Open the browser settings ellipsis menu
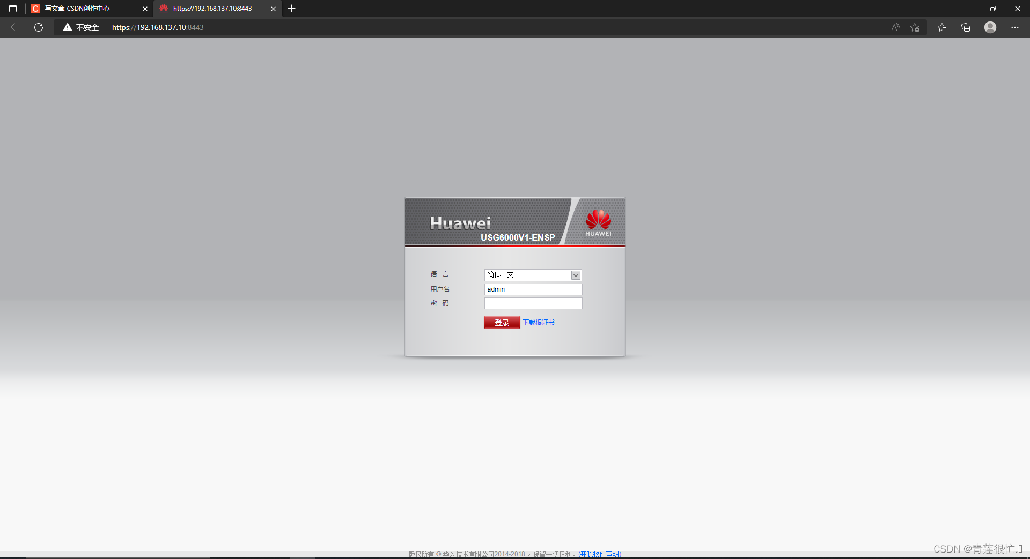1030x559 pixels. 1015,27
